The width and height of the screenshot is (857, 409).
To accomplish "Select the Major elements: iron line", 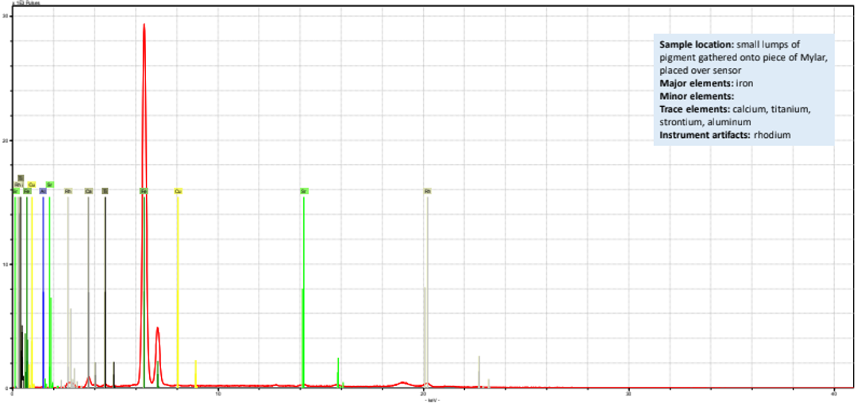I will click(701, 83).
